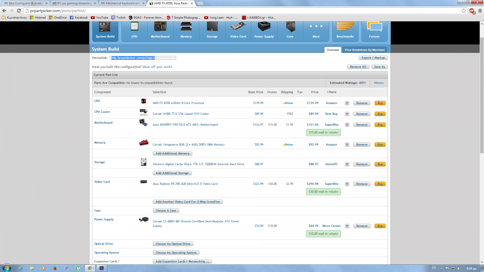The height and width of the screenshot is (272, 484).
Task: Click the Choose A Case button
Action: point(166,211)
